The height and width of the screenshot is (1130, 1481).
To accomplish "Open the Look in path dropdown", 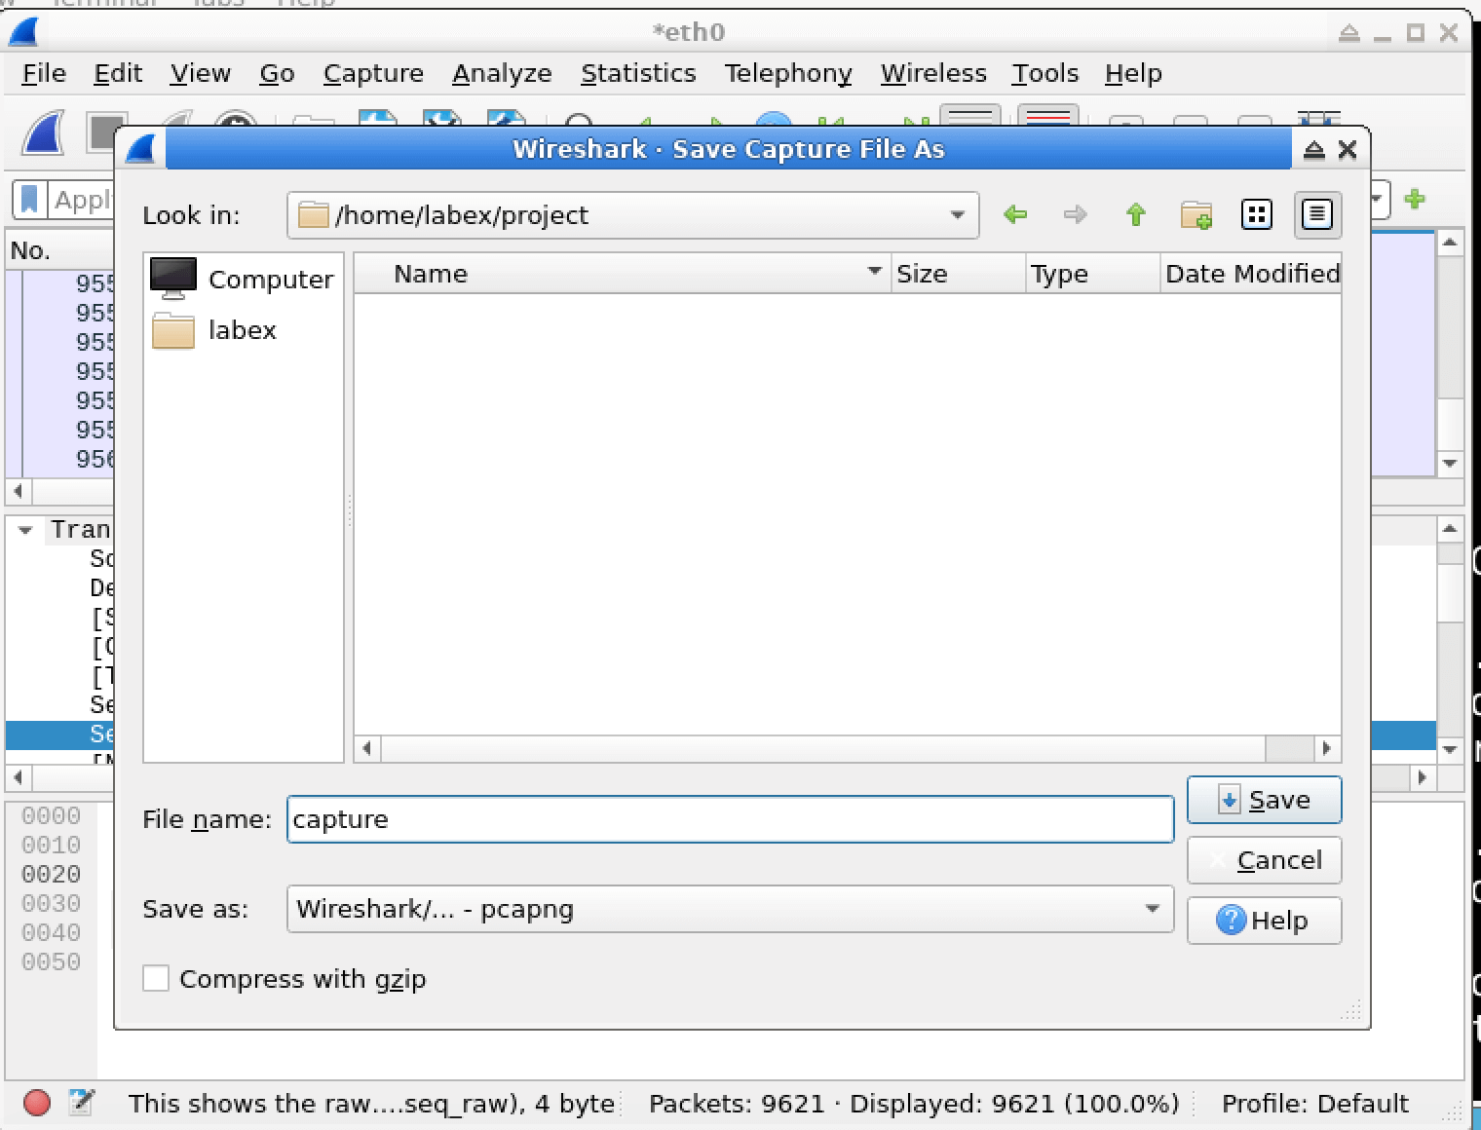I will click(x=958, y=214).
